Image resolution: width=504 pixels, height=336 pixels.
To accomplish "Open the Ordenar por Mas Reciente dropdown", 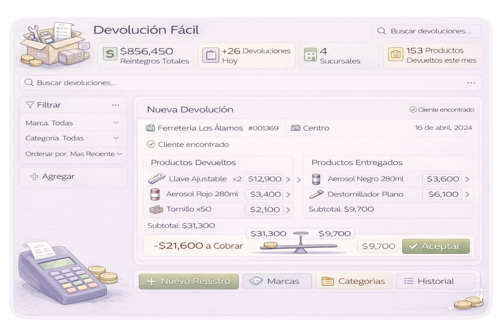I will [x=119, y=154].
